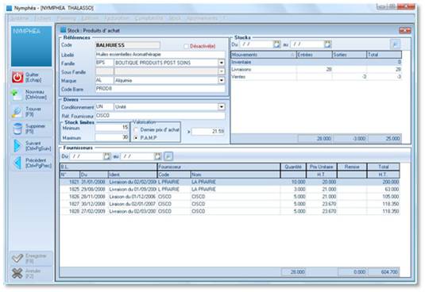
Task: Select 'Dernier prix d'achat' valuation option
Action: click(136, 130)
